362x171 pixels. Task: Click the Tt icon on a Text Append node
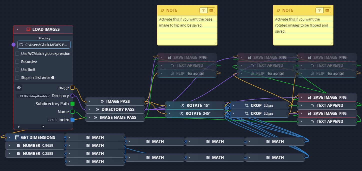[312, 105]
